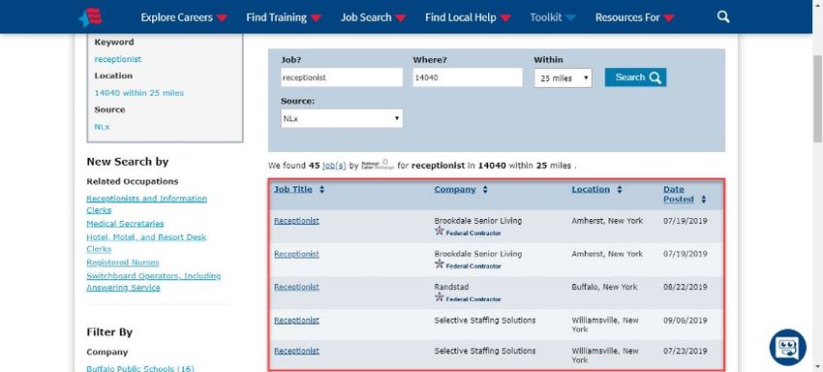Click the job(s) link in results summary
823x372 pixels.
click(334, 166)
